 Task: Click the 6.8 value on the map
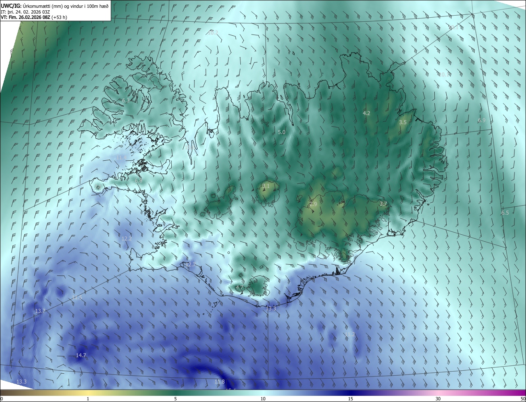coord(138,180)
